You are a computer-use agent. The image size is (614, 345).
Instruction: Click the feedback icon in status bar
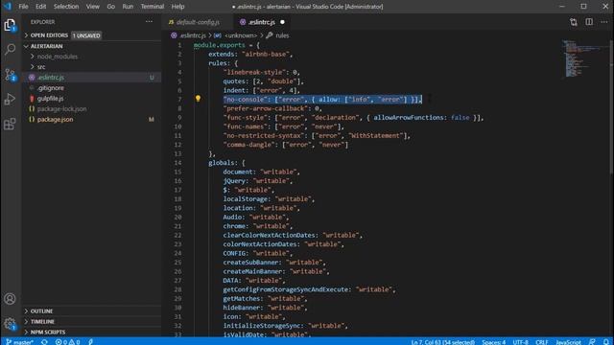[x=592, y=342]
